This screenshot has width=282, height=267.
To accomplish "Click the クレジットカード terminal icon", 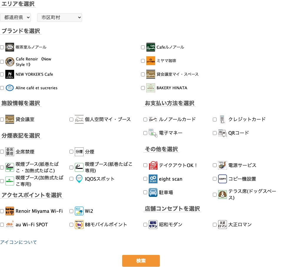I will [x=223, y=119].
